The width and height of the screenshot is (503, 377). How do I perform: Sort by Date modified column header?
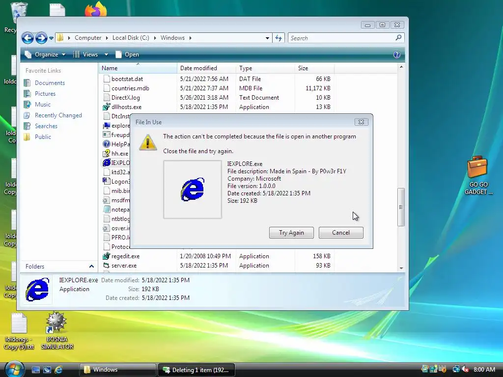[206, 68]
